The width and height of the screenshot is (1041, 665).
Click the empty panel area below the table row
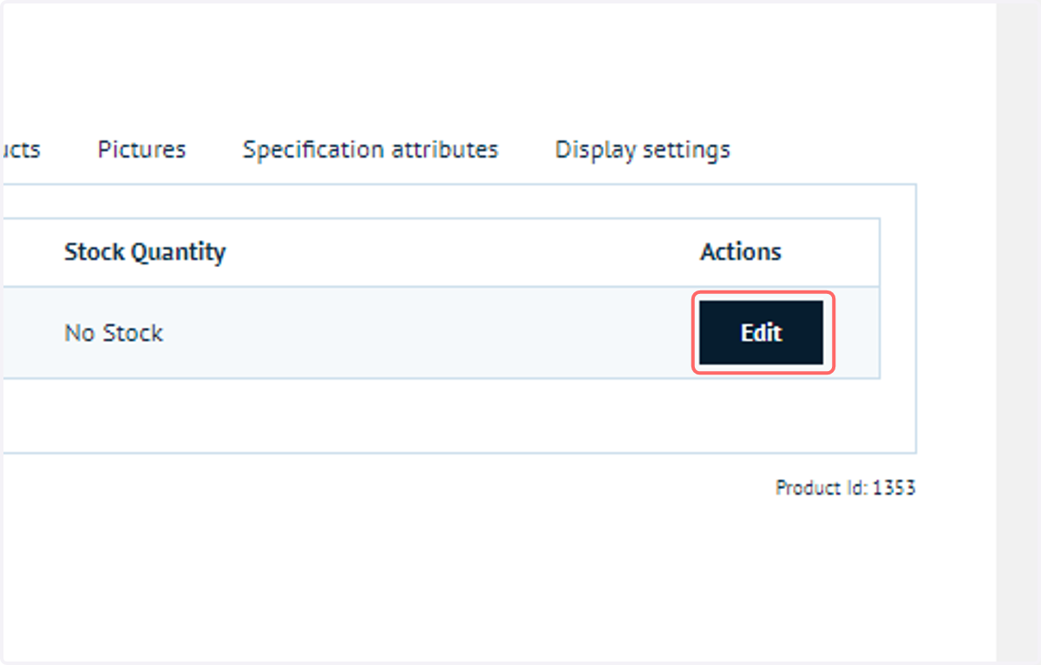pos(458,415)
